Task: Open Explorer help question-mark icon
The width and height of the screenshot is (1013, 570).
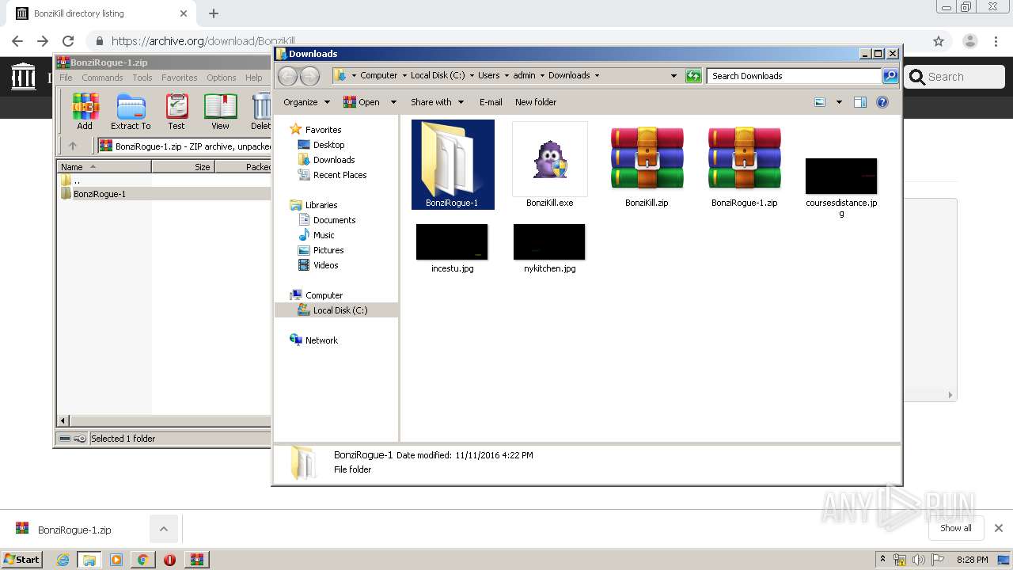Action: tap(882, 102)
